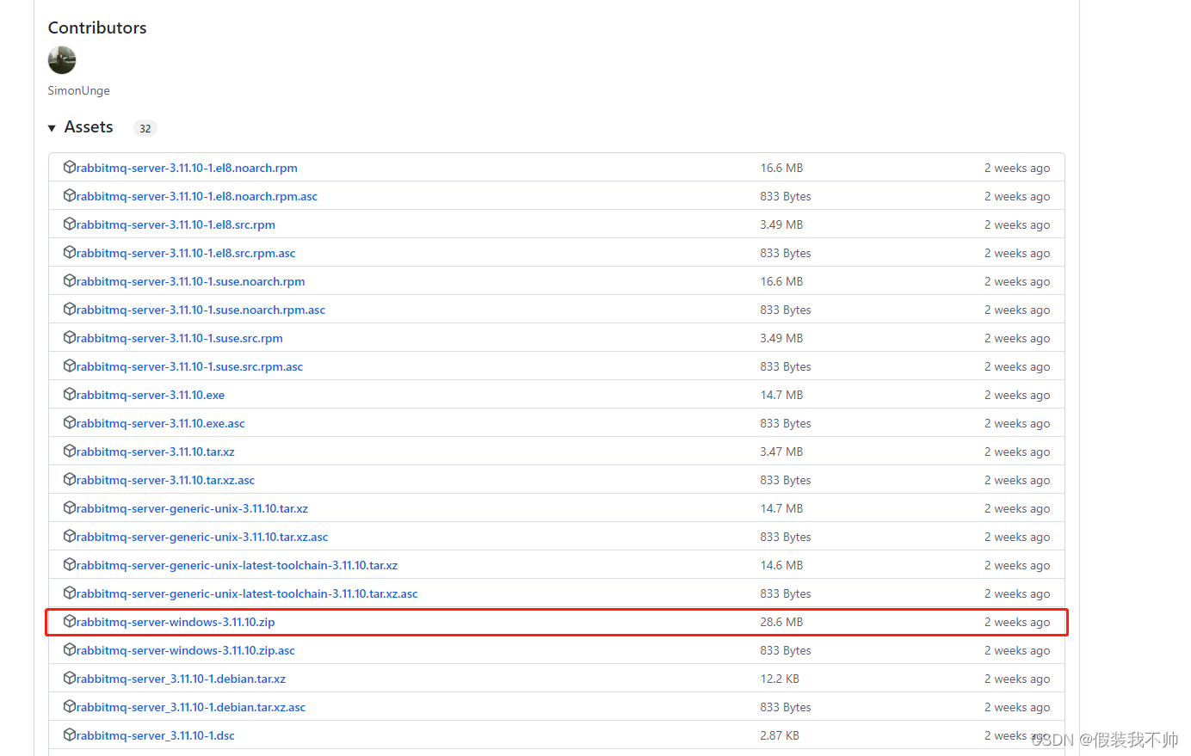Click the 12.2 KB size value
The width and height of the screenshot is (1191, 756).
780,679
